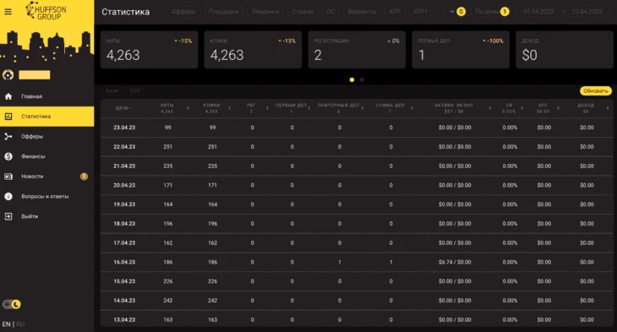This screenshot has height=332, width=617.
Task: Sort by Рег column arrows
Action: click(x=267, y=108)
